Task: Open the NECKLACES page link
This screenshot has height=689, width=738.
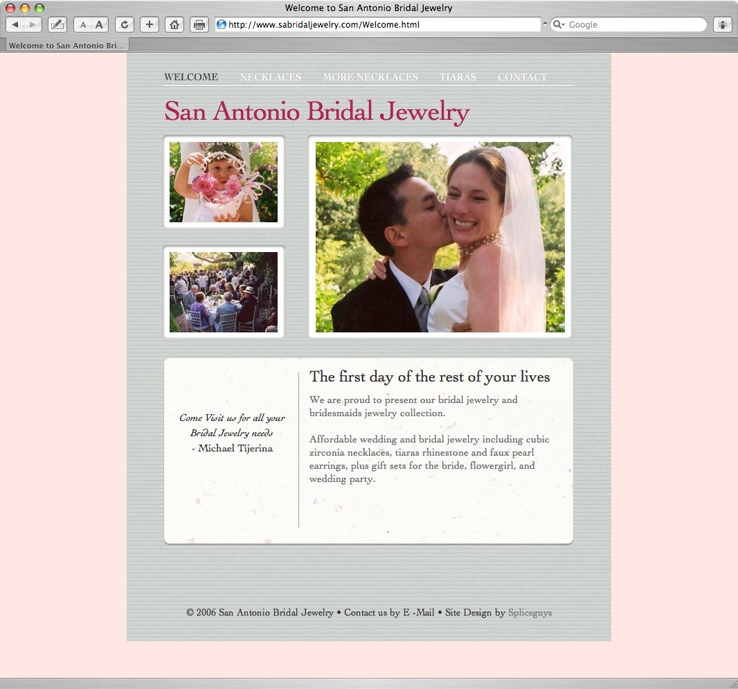Action: [270, 77]
